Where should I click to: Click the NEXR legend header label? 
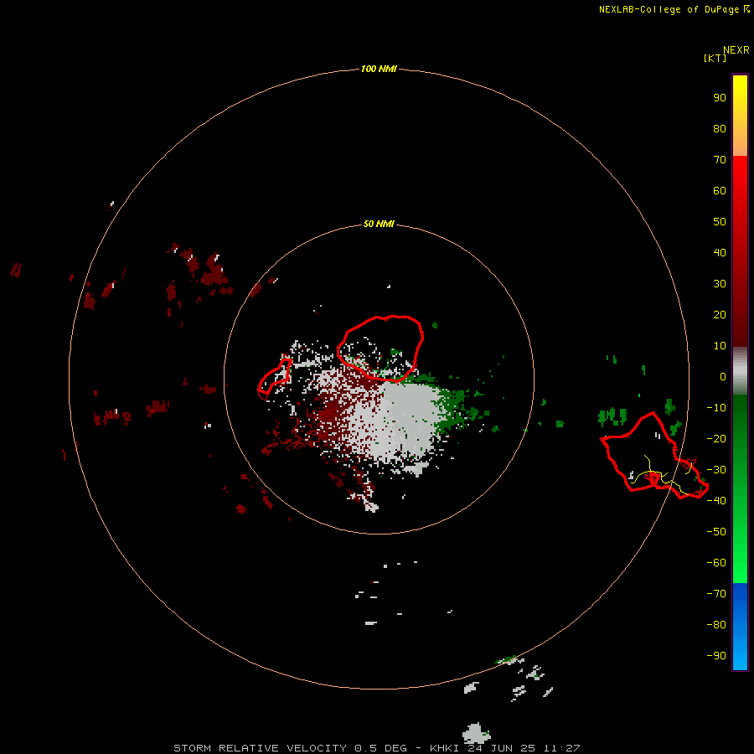tap(736, 50)
